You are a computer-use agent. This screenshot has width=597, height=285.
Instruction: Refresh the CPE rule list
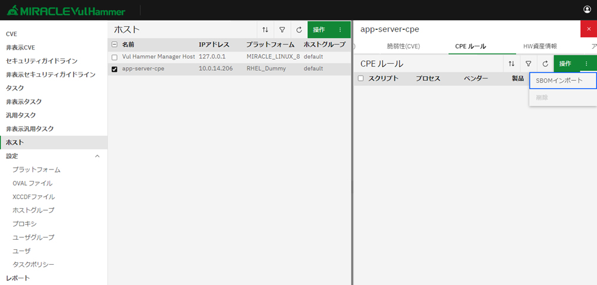click(x=545, y=64)
